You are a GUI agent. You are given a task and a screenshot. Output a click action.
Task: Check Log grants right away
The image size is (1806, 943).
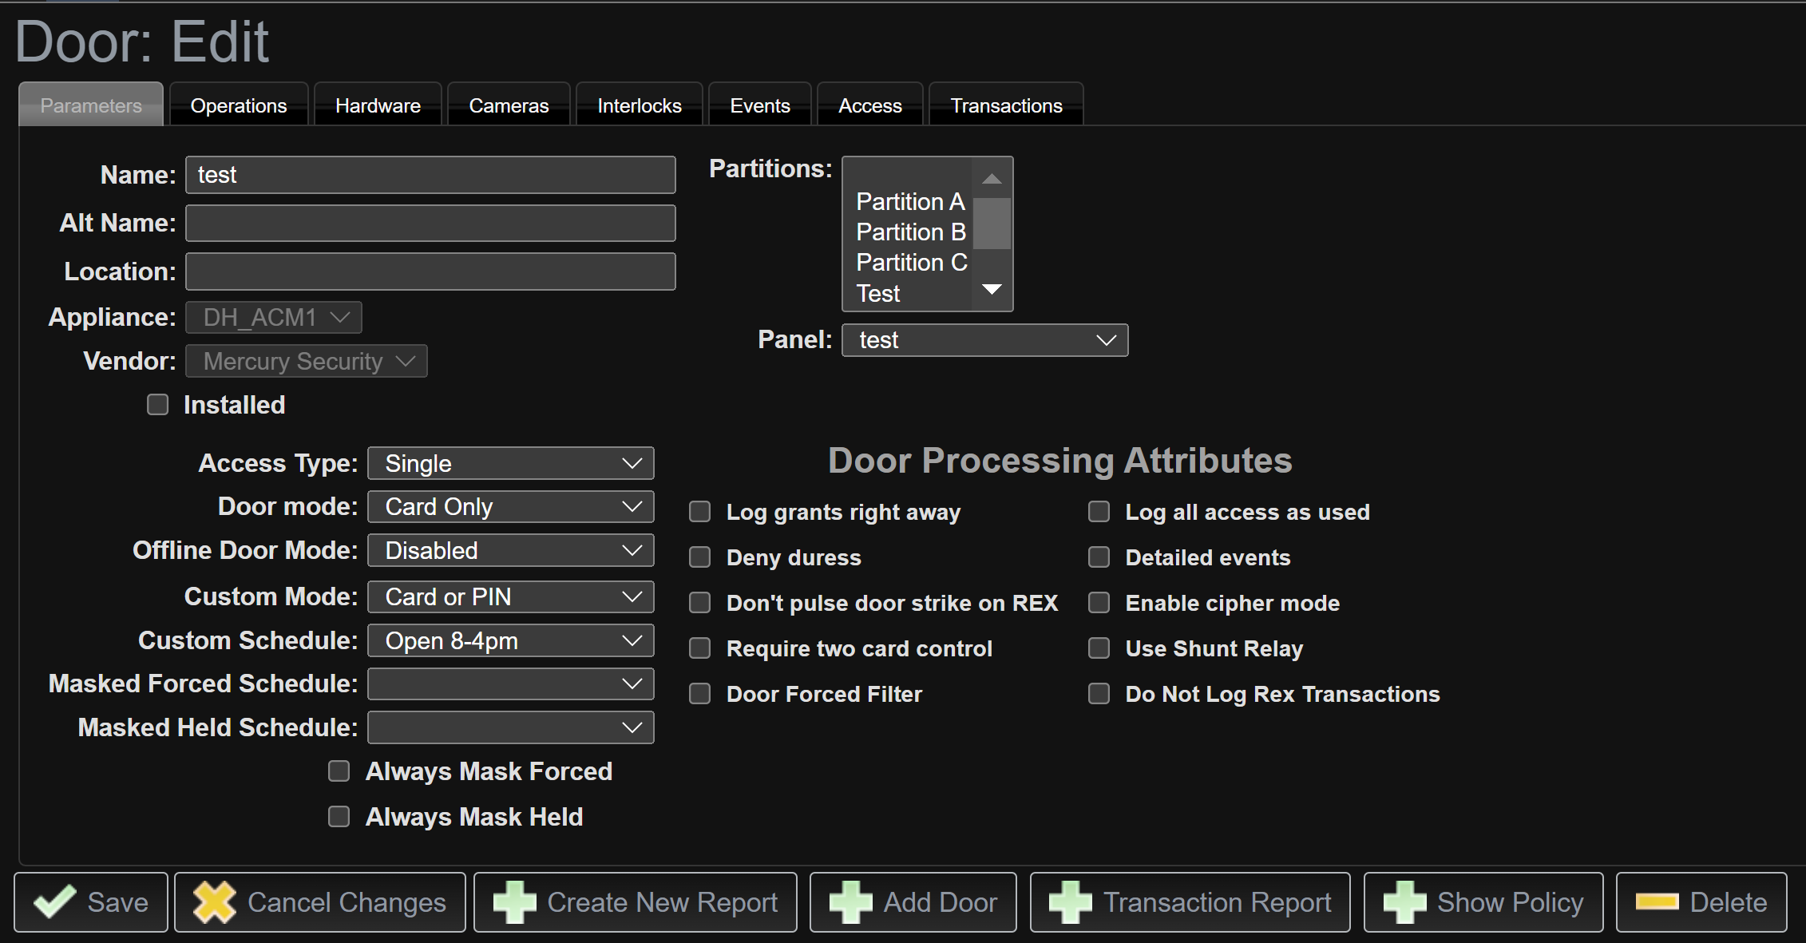[x=700, y=512]
